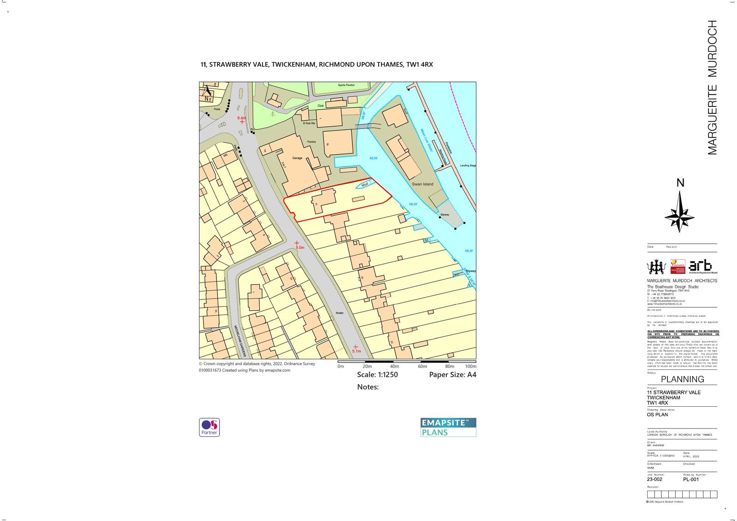Click the first empty revision box
Image resolution: width=737 pixels, height=521 pixels.
point(651,494)
